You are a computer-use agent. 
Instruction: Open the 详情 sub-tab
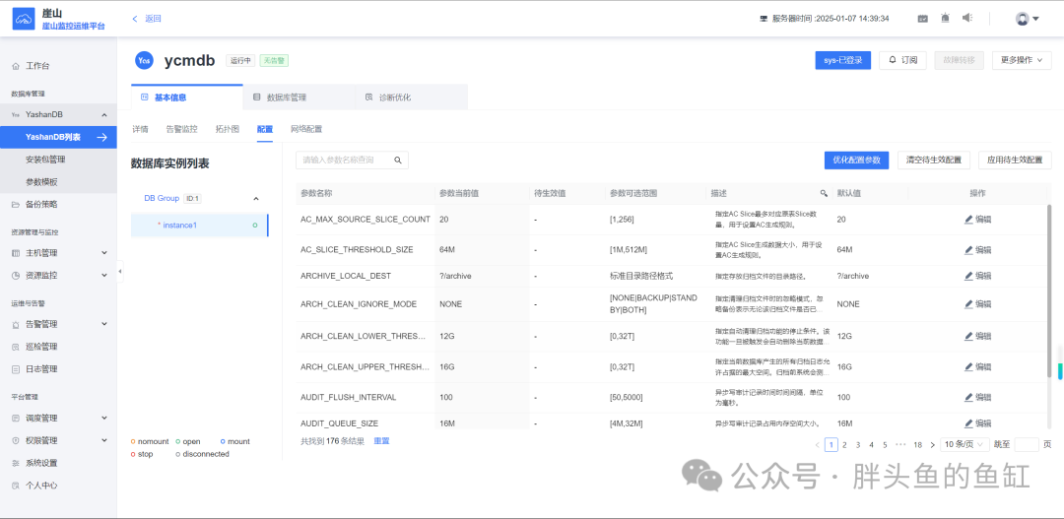(x=141, y=129)
